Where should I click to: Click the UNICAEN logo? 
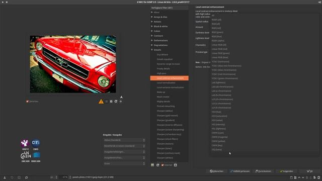pos(26,157)
